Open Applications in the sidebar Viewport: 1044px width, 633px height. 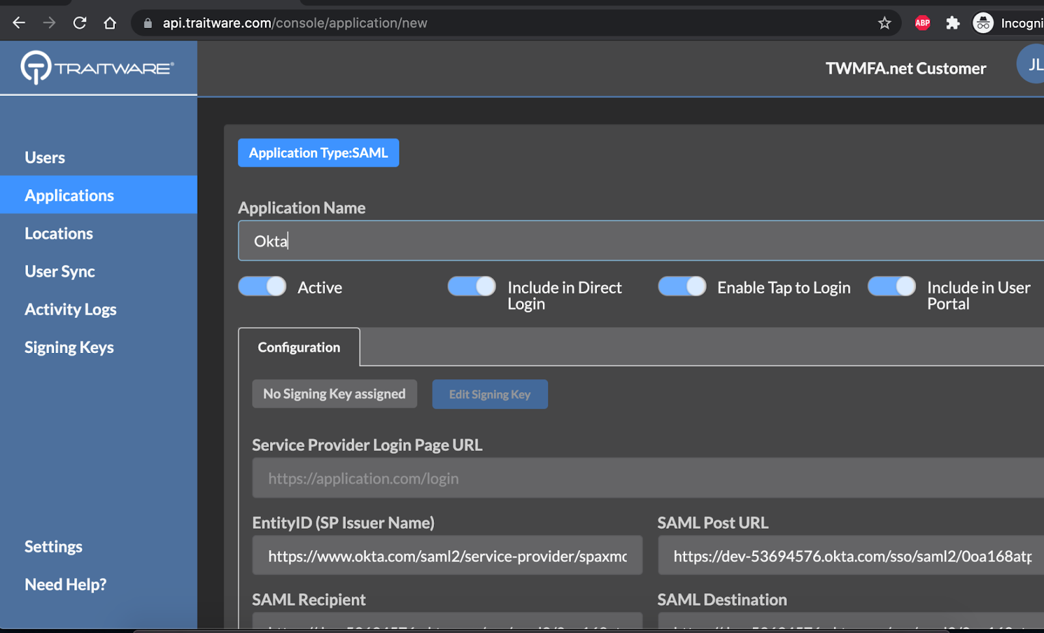(99, 194)
